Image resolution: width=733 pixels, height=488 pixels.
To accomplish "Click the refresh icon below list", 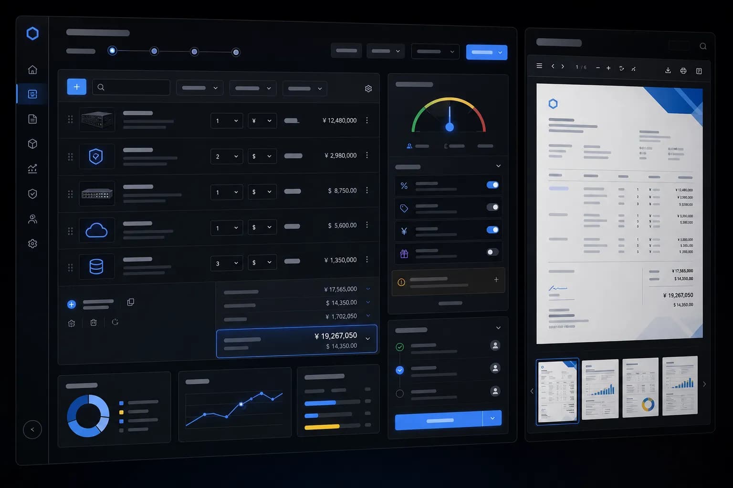I will (x=115, y=322).
